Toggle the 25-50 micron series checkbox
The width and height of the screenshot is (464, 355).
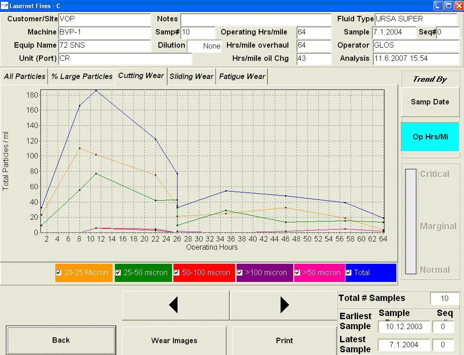pyautogui.click(x=118, y=273)
